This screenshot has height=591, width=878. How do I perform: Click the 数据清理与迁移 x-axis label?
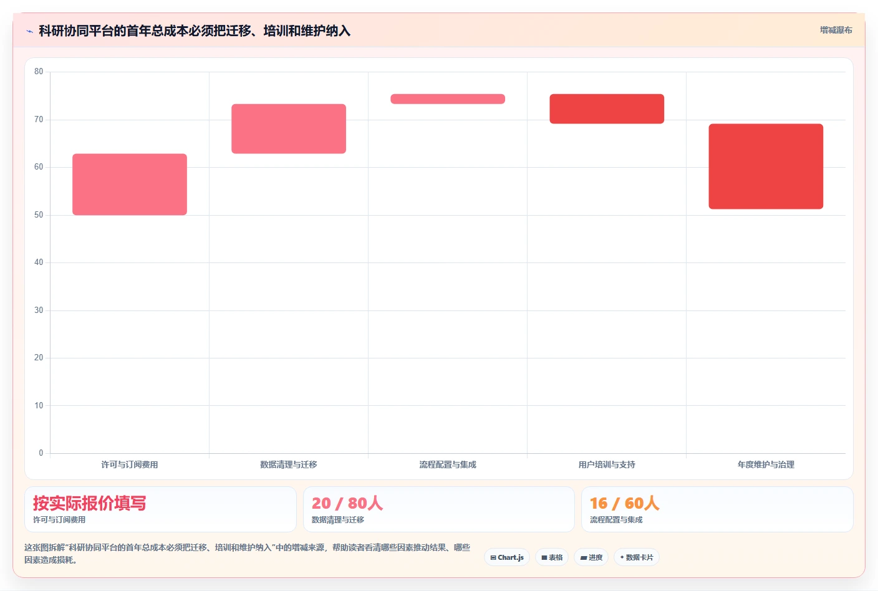[x=289, y=464]
